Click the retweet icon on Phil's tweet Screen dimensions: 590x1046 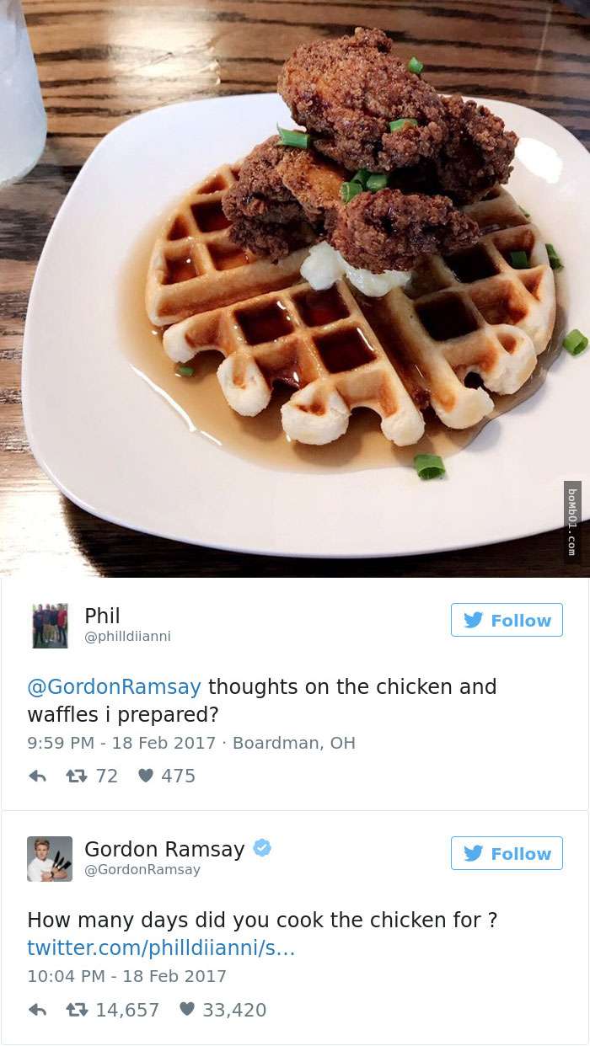78,776
